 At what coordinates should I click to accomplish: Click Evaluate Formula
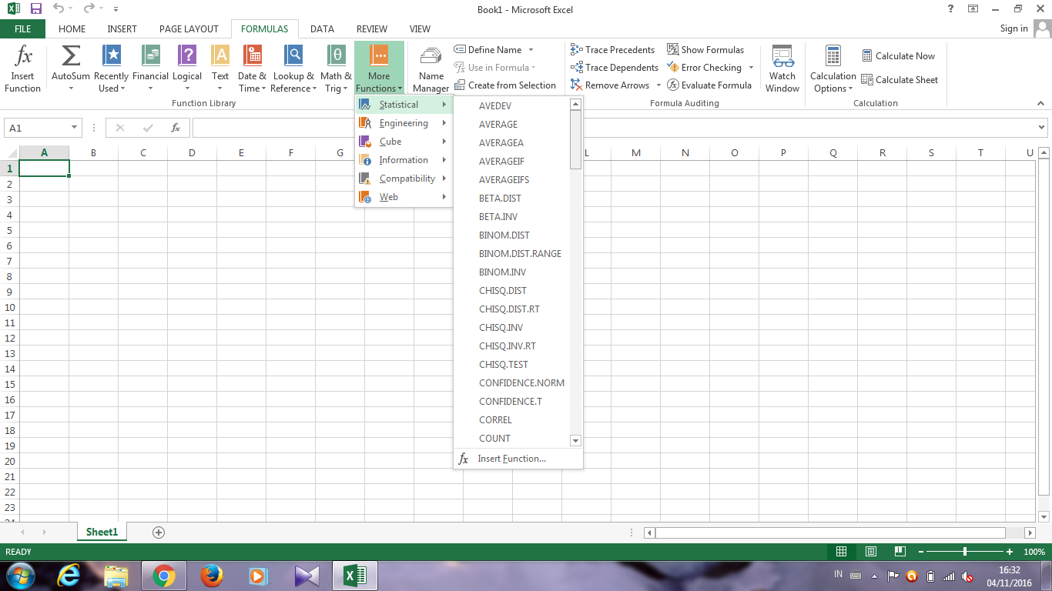(709, 85)
